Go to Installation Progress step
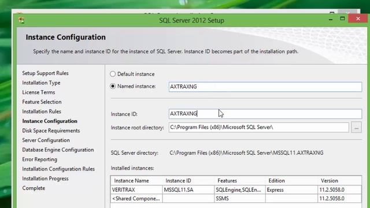Viewport: 370px width, 208px height. click(x=45, y=179)
